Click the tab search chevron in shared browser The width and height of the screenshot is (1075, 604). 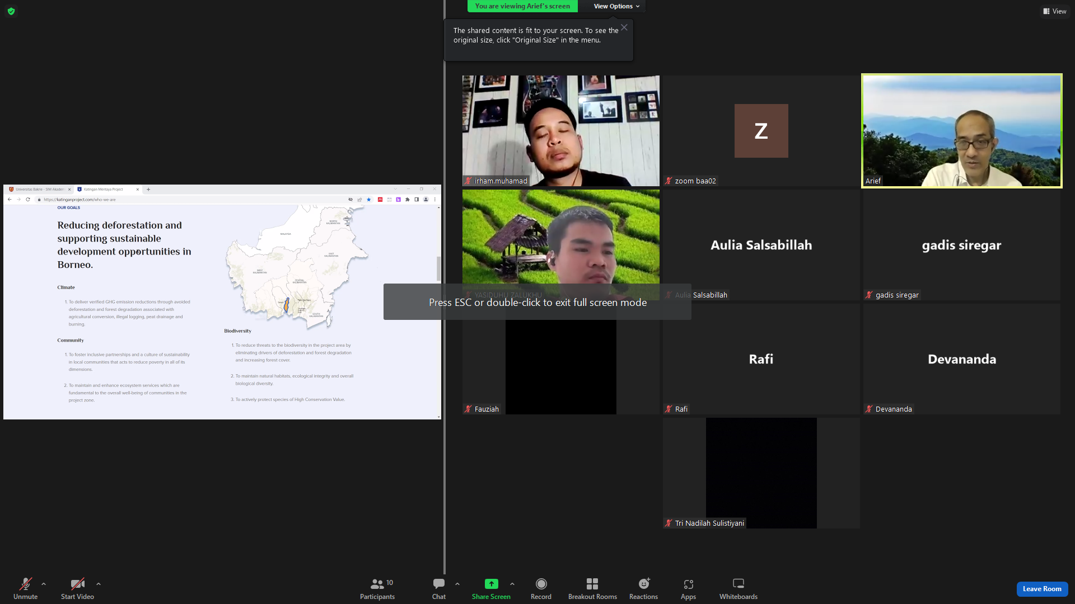395,189
